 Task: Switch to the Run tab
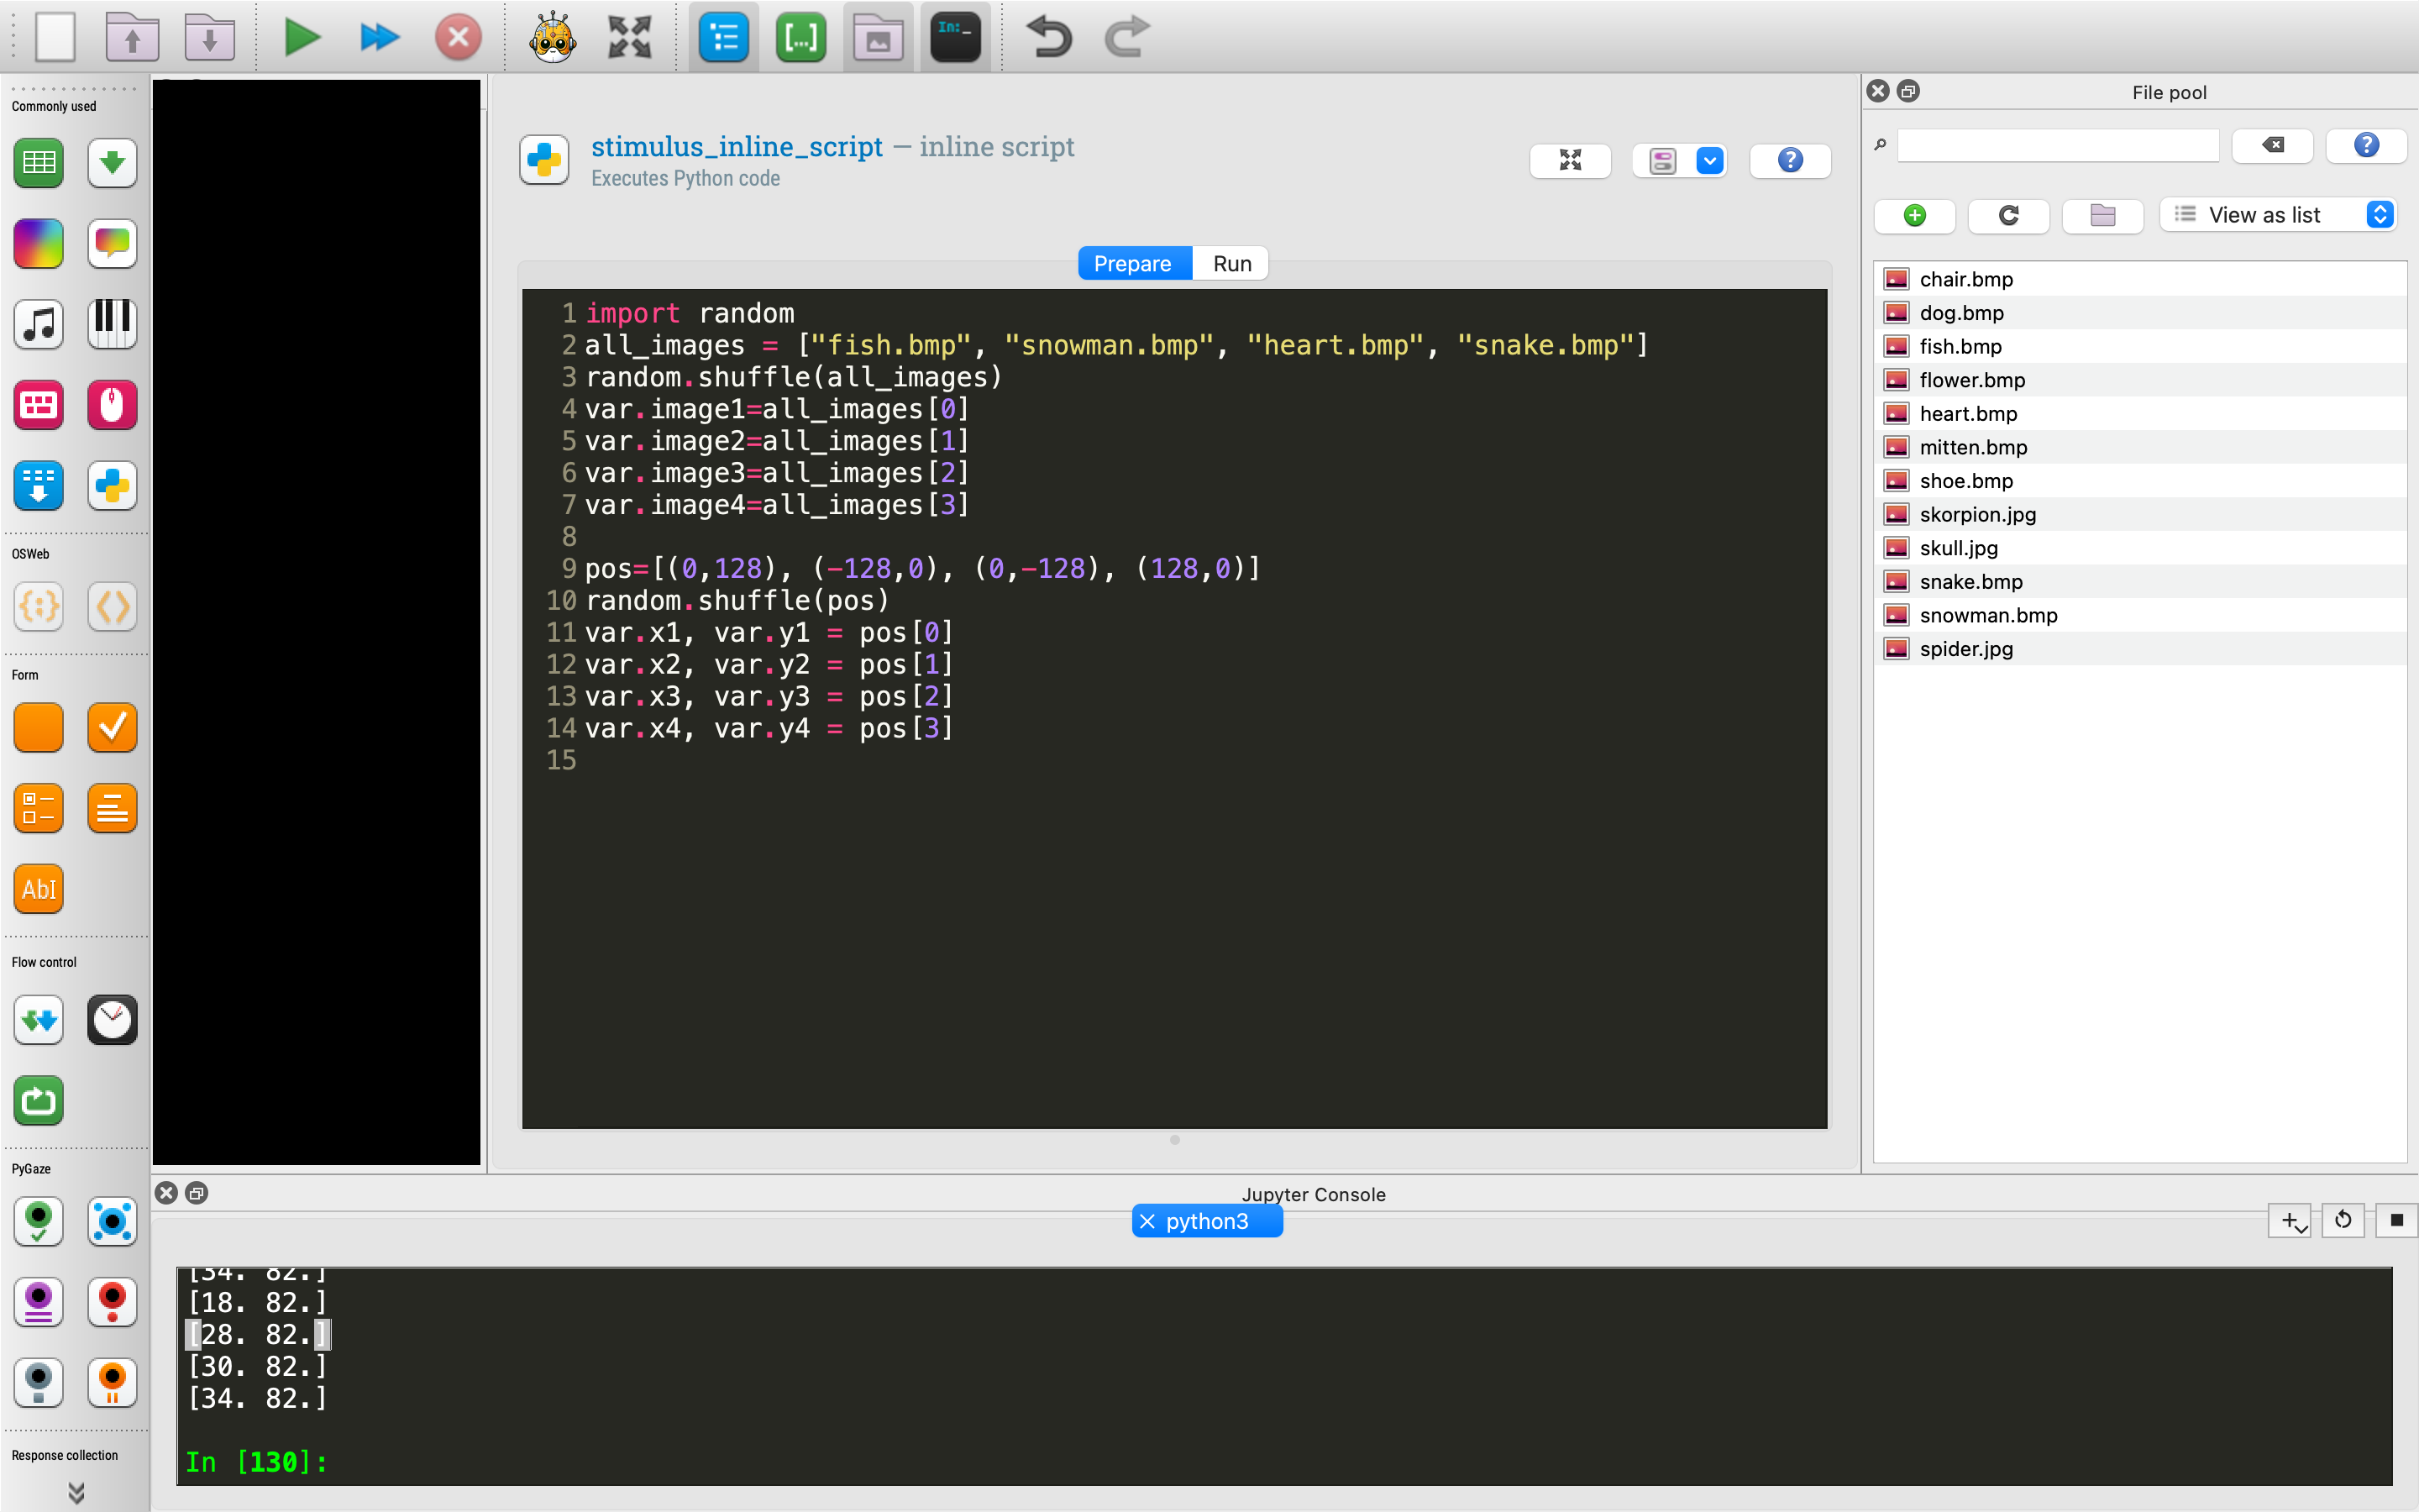(x=1231, y=264)
